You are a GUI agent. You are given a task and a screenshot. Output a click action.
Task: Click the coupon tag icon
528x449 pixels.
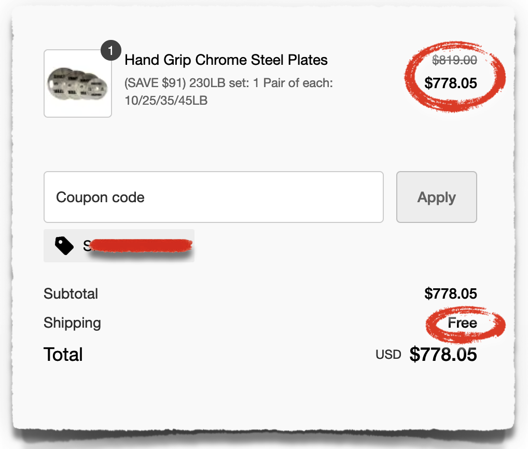[64, 246]
